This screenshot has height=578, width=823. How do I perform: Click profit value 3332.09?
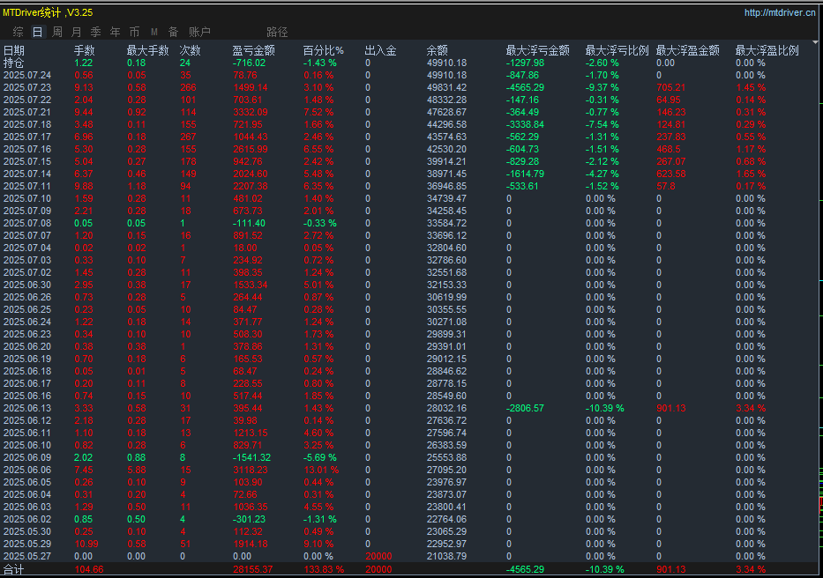pyautogui.click(x=251, y=112)
